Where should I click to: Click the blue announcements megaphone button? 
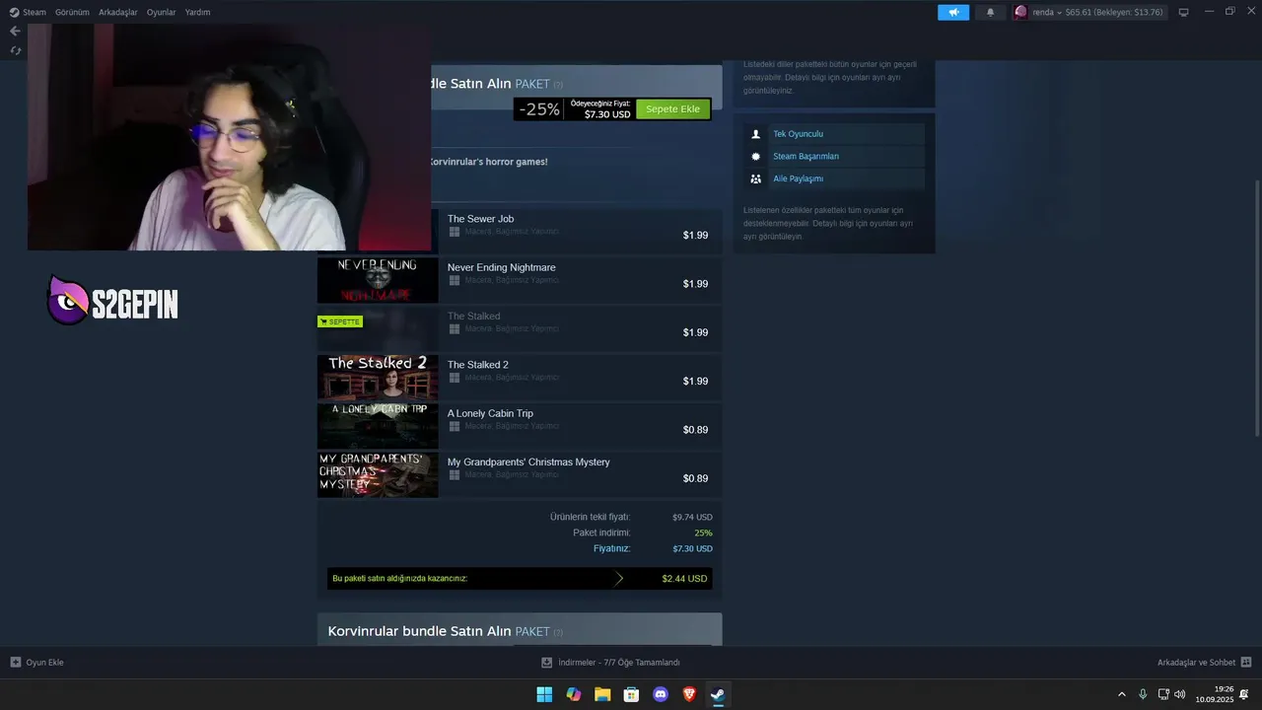[x=953, y=12]
